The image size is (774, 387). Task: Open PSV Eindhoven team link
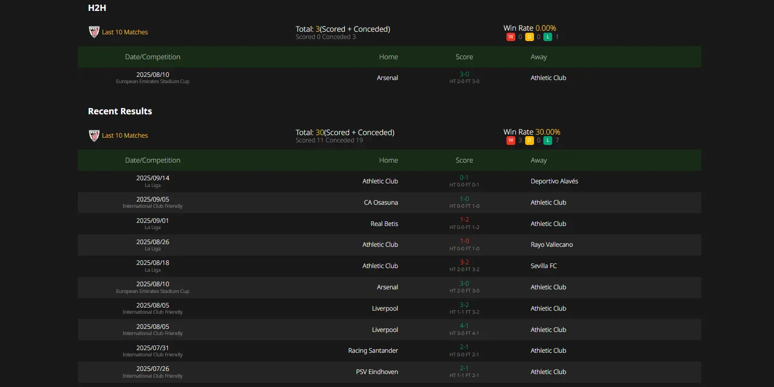(377, 372)
